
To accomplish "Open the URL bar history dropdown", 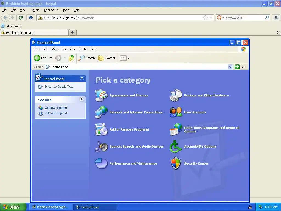I will coord(211,18).
